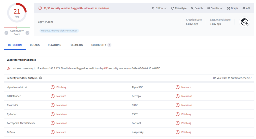The image size is (256, 139).
Task: Click the Search magnifier icon
Action: point(192,8)
